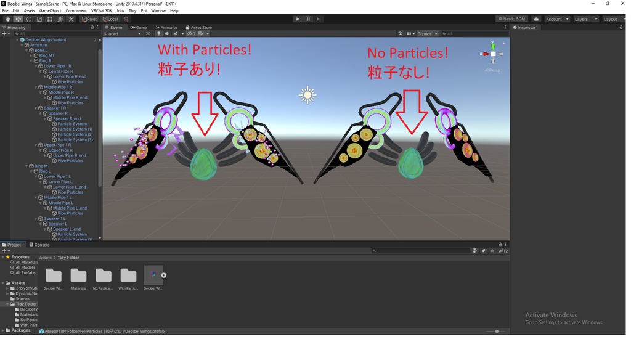Select the combined Transform tool
Viewport: 631px width, 355px height.
(60, 19)
